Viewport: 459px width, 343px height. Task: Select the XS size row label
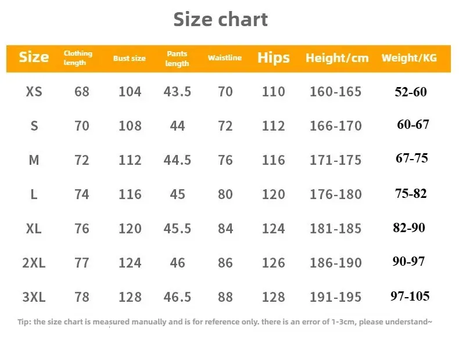[x=34, y=91]
